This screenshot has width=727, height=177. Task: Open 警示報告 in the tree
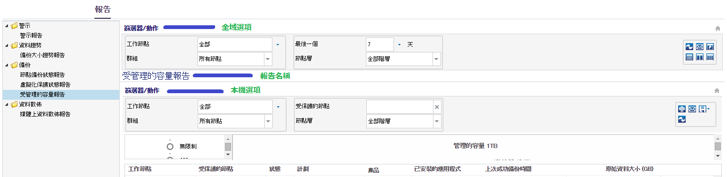31,35
